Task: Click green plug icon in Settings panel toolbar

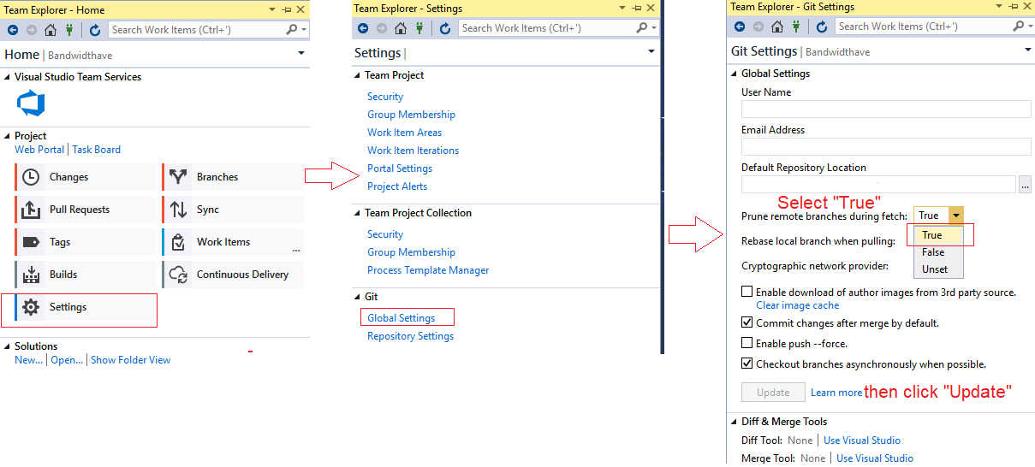Action: [419, 28]
